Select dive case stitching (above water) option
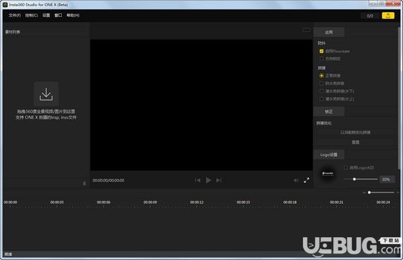The image size is (403, 260). coord(321,99)
